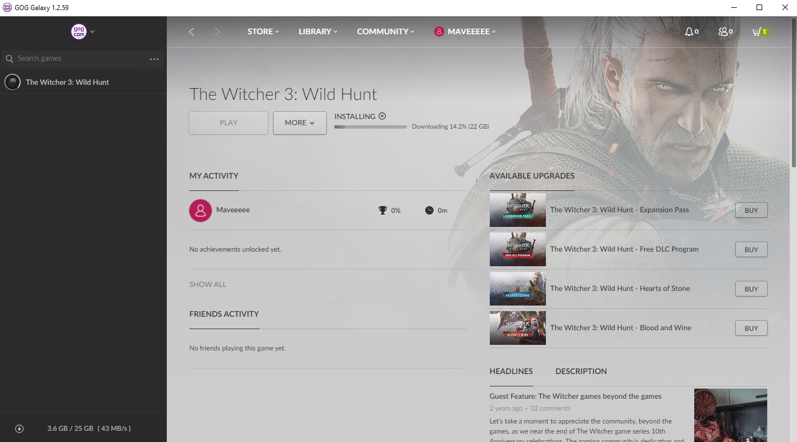Viewport: 797px width, 442px height.
Task: Select The Witcher 3 in sidebar list
Action: point(67,82)
